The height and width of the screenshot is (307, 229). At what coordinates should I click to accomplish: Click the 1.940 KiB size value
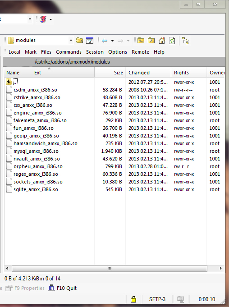[x=111, y=151]
